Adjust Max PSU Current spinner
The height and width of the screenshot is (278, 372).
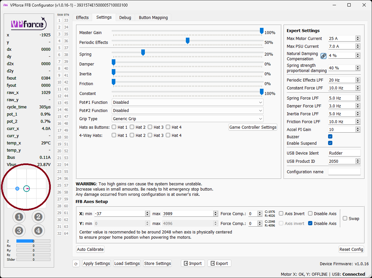[x=358, y=46]
